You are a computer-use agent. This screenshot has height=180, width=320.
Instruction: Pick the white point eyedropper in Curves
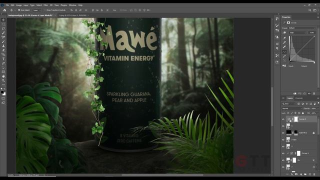pos(284,47)
